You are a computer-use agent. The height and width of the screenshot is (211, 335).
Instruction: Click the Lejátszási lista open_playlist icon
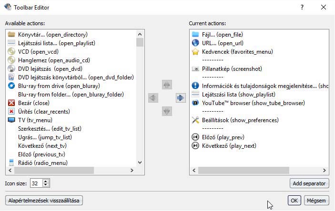pyautogui.click(x=11, y=43)
